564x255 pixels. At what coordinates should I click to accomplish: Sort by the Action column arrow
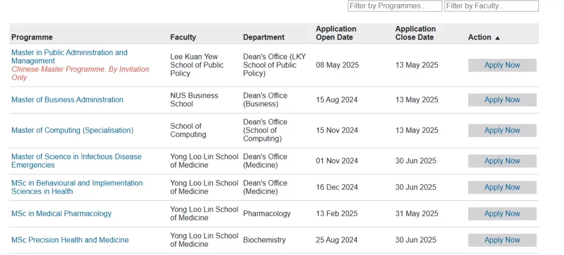[x=498, y=37]
